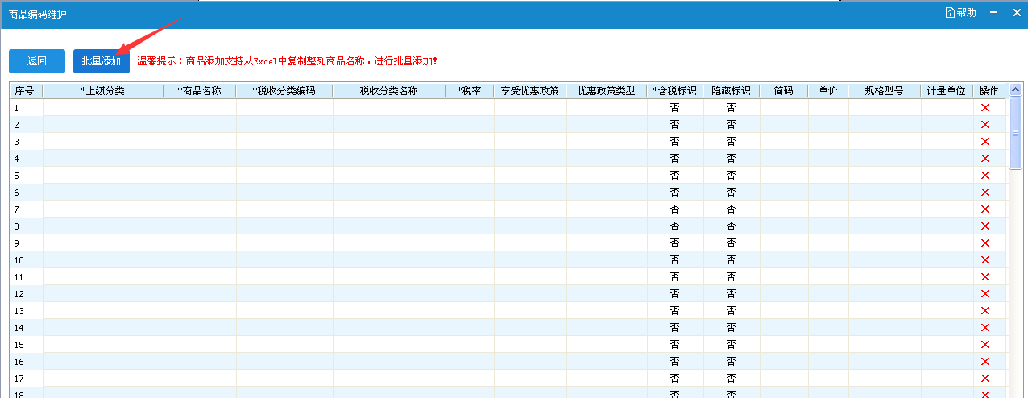1028x398 pixels.
Task: Select the *税率 column header
Action: tap(470, 91)
